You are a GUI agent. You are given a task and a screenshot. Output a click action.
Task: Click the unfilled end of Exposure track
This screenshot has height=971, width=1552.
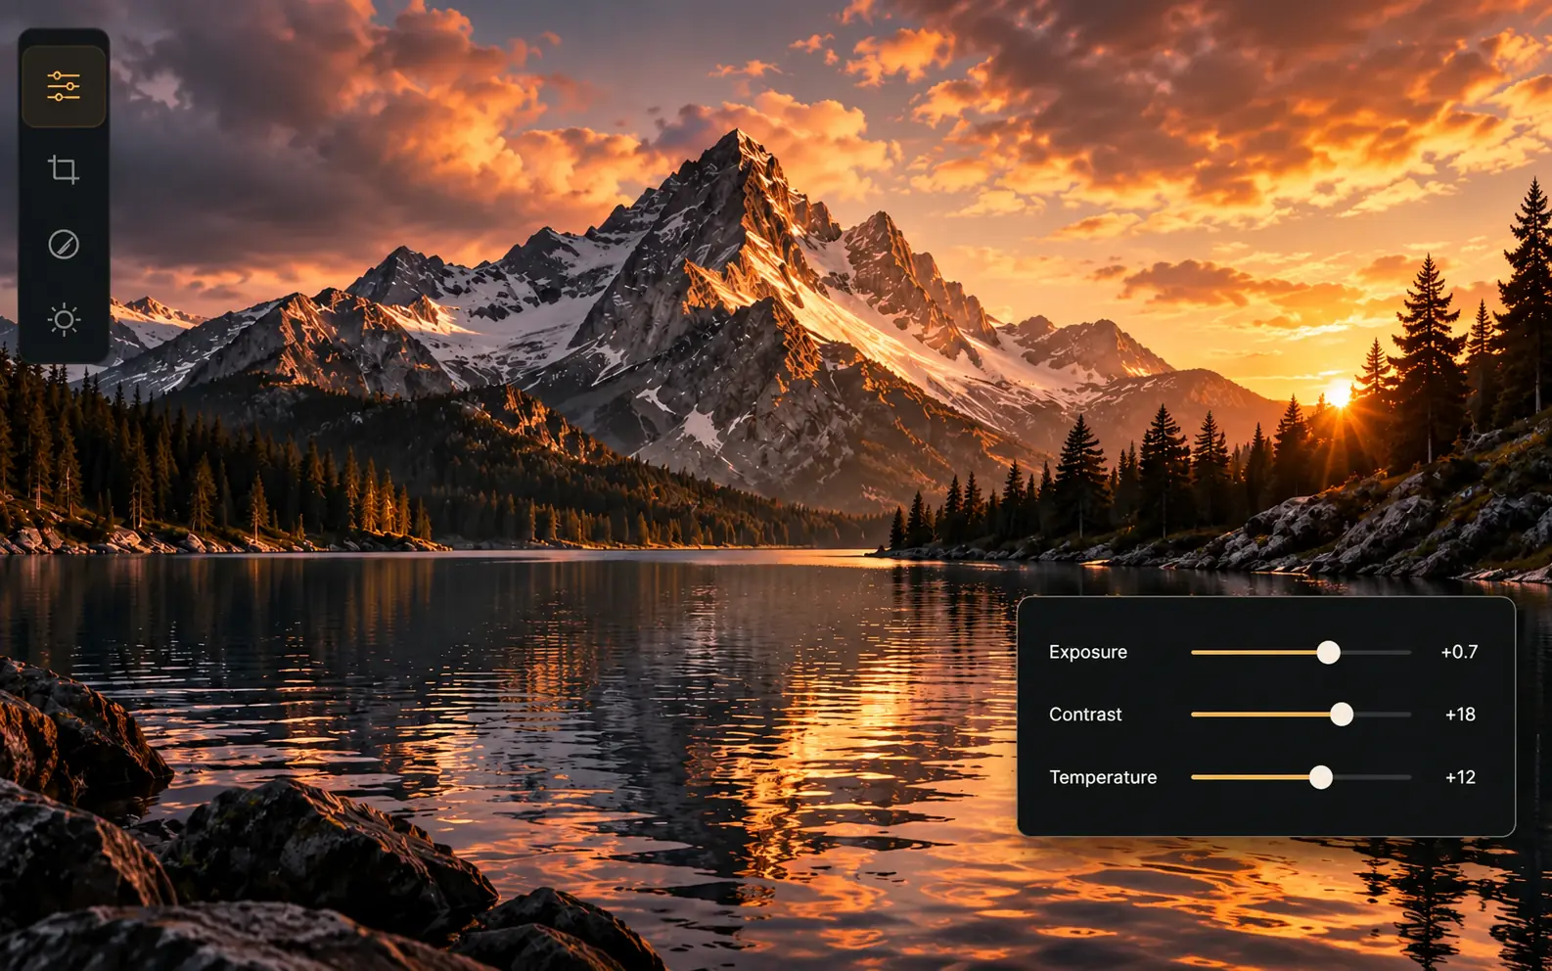pyautogui.click(x=1377, y=653)
